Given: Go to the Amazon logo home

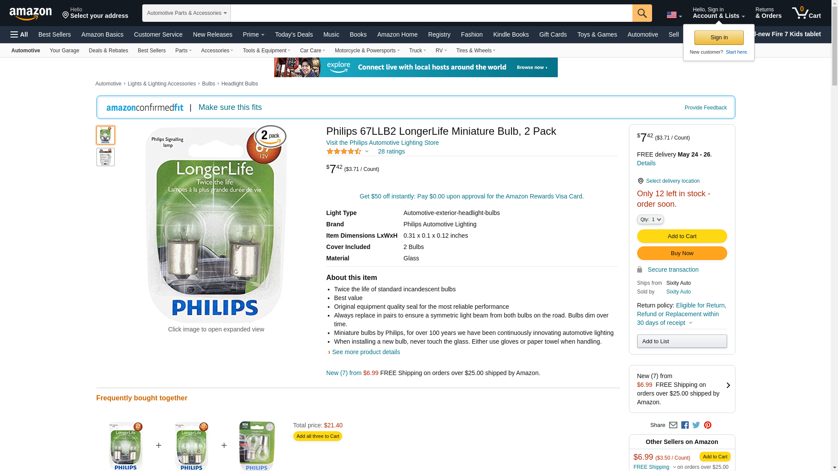Looking at the screenshot, I should (x=31, y=14).
